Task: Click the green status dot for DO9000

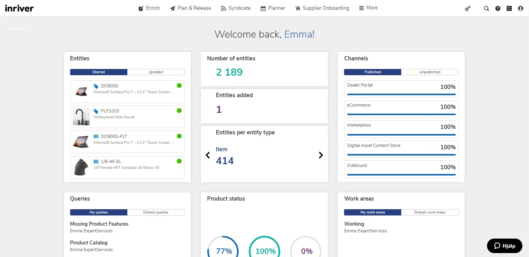Action: [179, 85]
